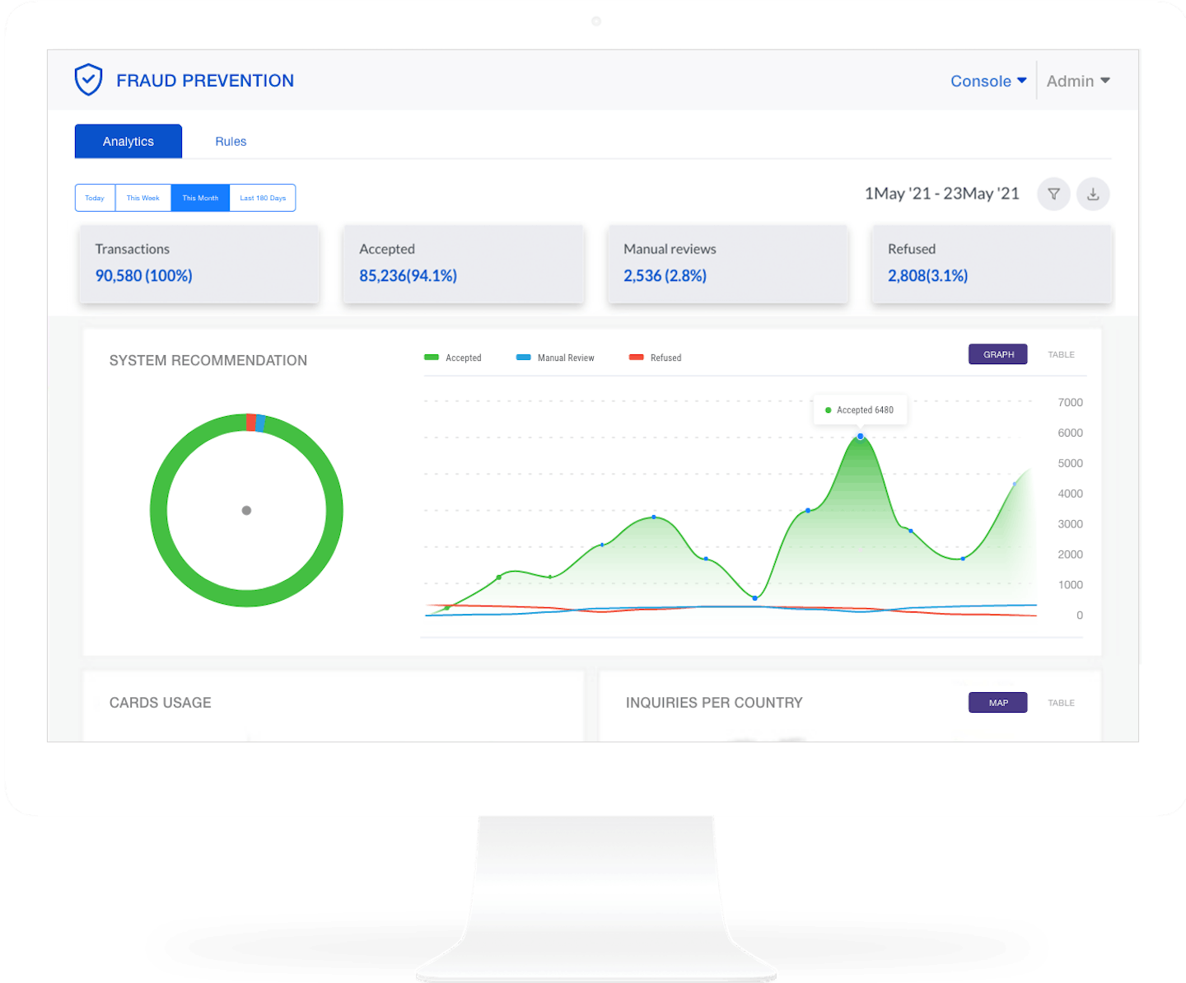Screen dimensions: 1186x983
Task: Switch to the Rules tab
Action: [x=231, y=142]
